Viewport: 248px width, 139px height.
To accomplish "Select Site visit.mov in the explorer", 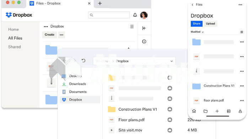I will (x=130, y=130).
